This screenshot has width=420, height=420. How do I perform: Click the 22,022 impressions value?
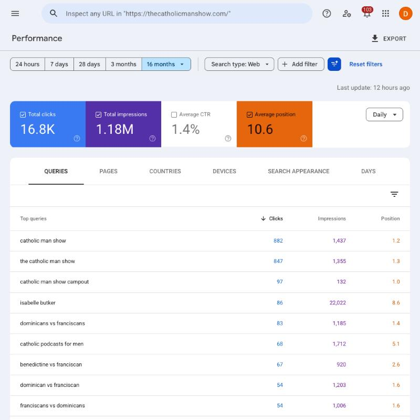338,303
